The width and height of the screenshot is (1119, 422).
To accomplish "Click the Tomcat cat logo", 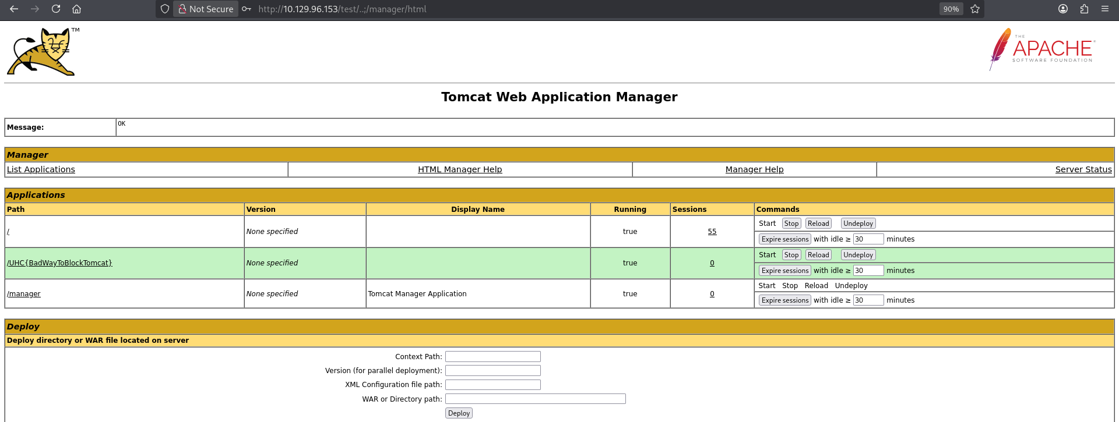I will coord(43,51).
